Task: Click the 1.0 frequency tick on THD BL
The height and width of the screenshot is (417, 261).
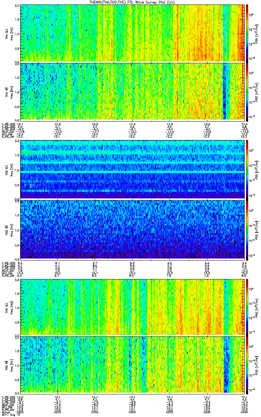Action: pos(17,170)
